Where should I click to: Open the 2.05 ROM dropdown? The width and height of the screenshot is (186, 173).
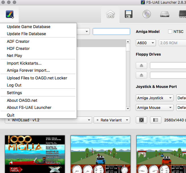coord(172,43)
